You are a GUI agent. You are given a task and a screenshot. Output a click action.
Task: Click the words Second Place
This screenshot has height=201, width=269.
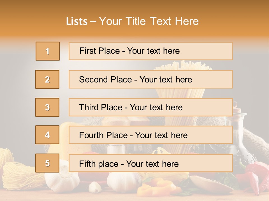(x=106, y=80)
